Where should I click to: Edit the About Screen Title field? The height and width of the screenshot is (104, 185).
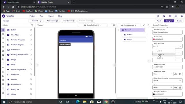[167, 32]
